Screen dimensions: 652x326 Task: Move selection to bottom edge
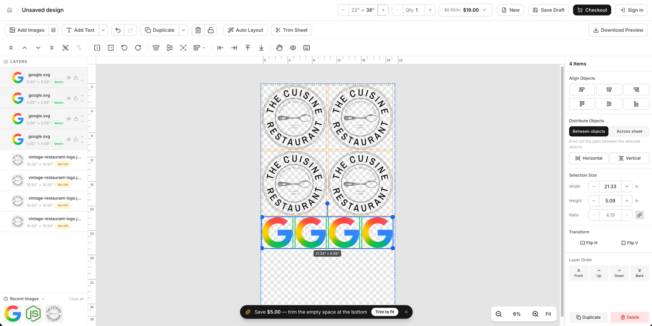(x=261, y=48)
